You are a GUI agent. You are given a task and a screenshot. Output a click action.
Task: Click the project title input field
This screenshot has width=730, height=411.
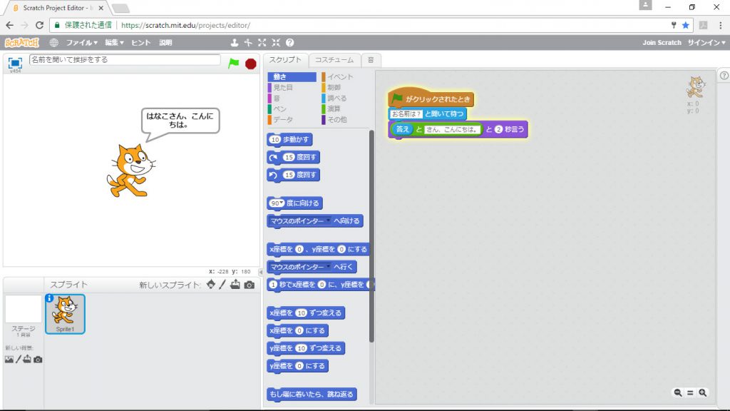point(125,60)
